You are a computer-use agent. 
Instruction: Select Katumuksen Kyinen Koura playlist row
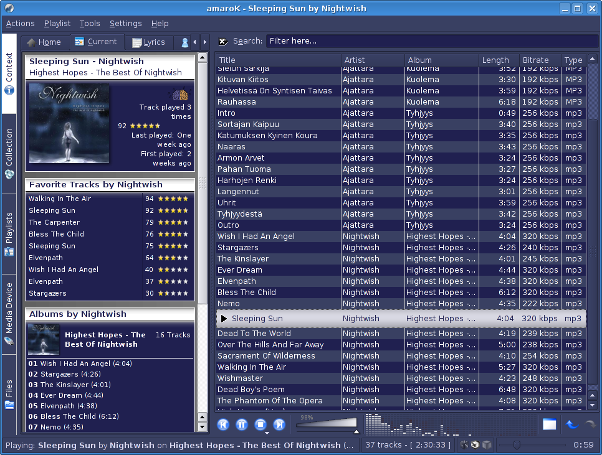401,136
